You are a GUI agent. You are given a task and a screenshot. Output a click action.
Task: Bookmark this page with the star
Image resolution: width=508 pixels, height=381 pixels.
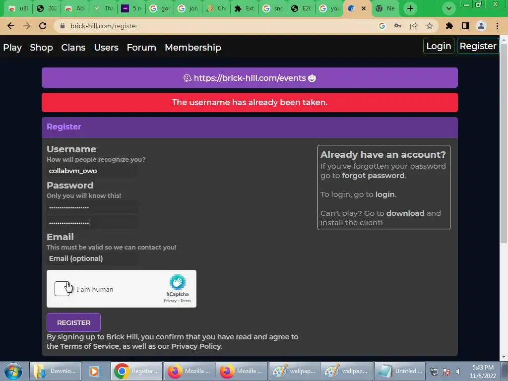tap(430, 26)
